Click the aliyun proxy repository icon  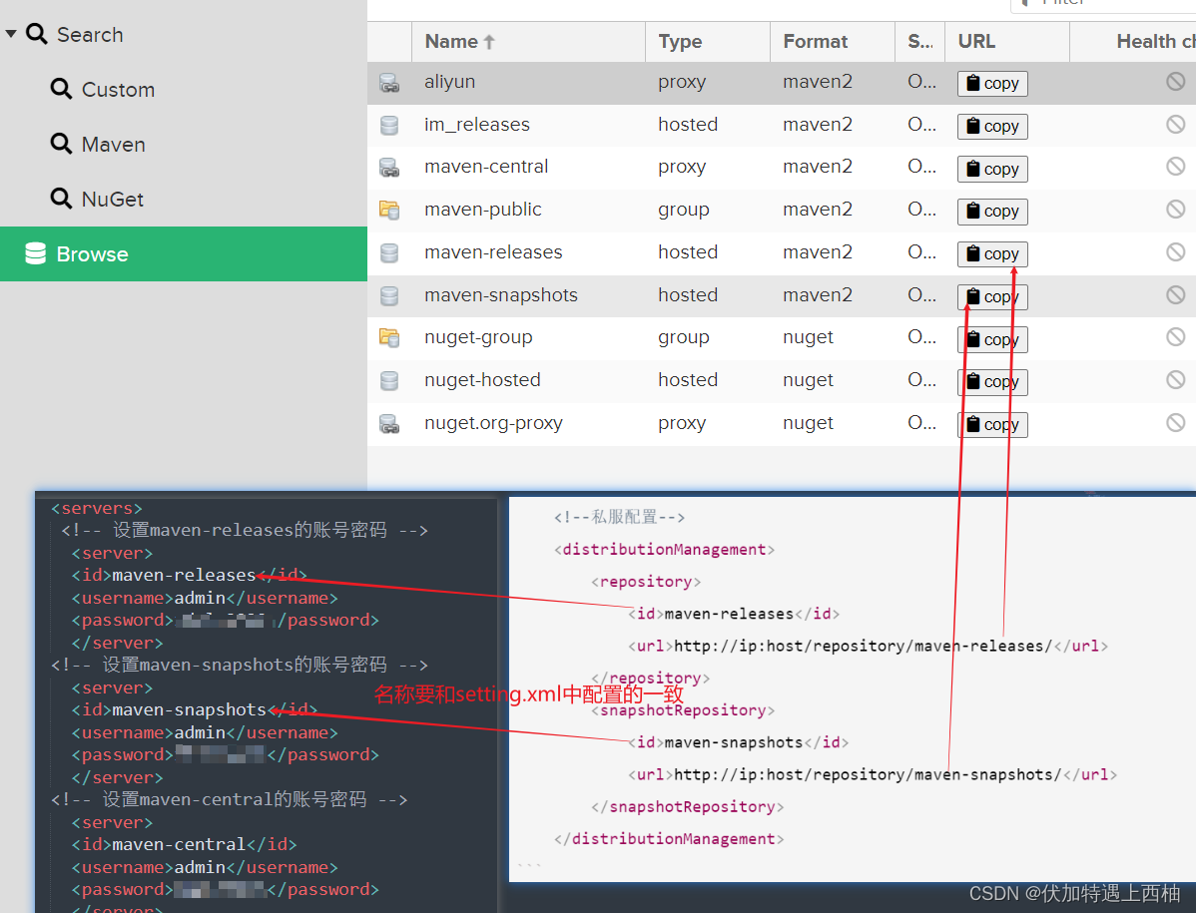(x=389, y=82)
